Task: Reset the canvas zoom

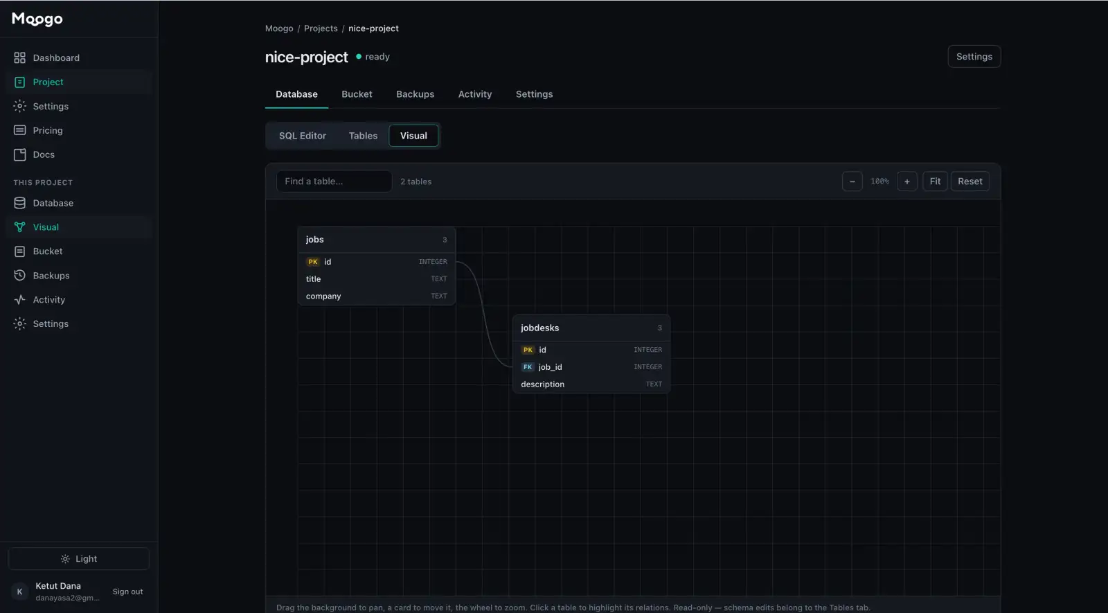Action: (x=970, y=181)
